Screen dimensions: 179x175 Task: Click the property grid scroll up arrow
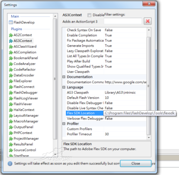pyautogui.click(x=149, y=30)
